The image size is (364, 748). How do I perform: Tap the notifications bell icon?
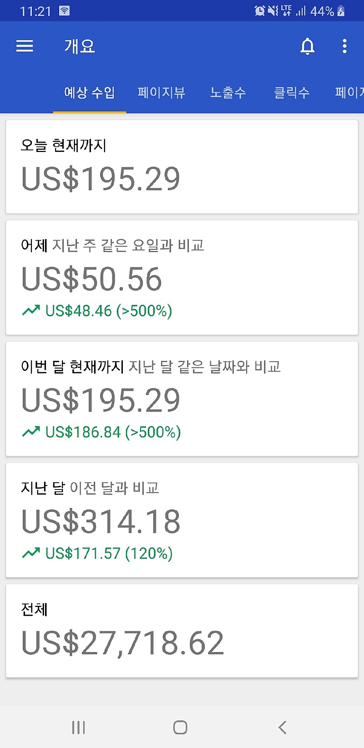pos(308,46)
